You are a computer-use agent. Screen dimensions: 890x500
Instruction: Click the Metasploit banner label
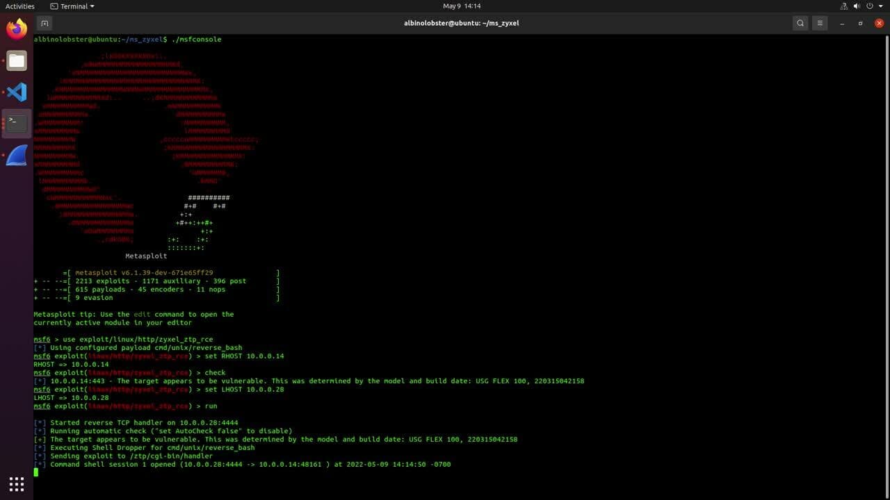pyautogui.click(x=146, y=256)
